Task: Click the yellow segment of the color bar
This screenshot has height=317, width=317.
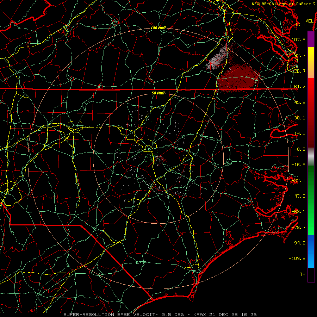Action: [x=311, y=55]
